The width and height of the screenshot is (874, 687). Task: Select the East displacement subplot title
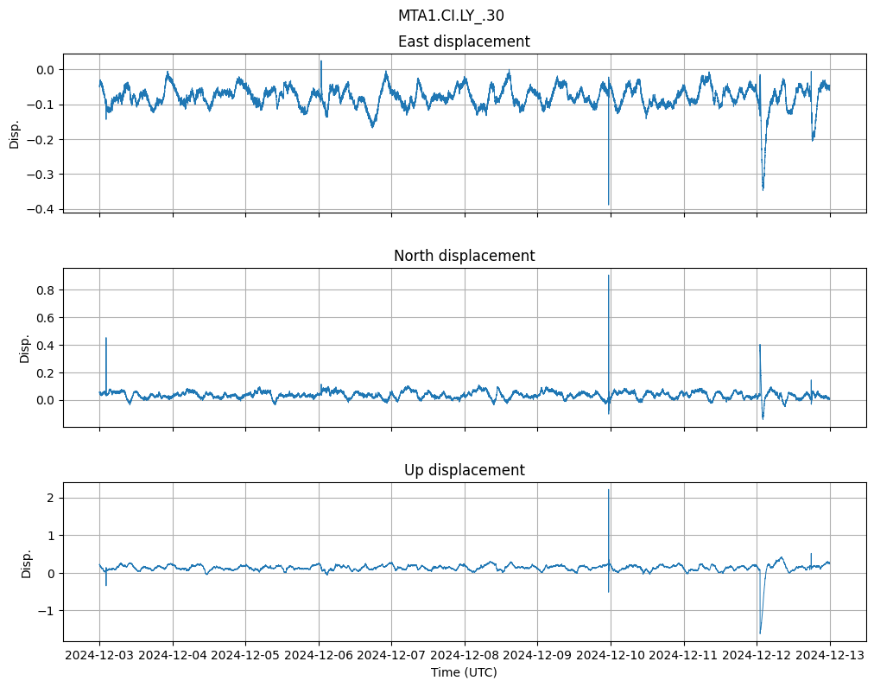464,41
